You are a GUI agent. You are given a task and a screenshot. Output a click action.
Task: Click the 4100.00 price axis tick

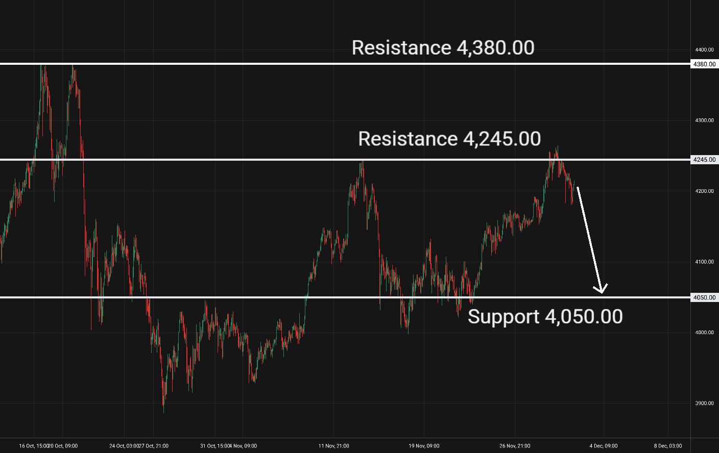tap(705, 262)
